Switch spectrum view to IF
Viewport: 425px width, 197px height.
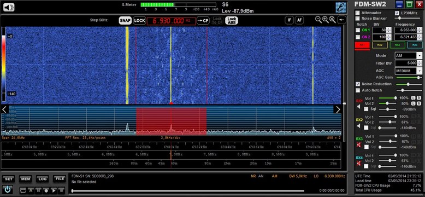[289, 20]
